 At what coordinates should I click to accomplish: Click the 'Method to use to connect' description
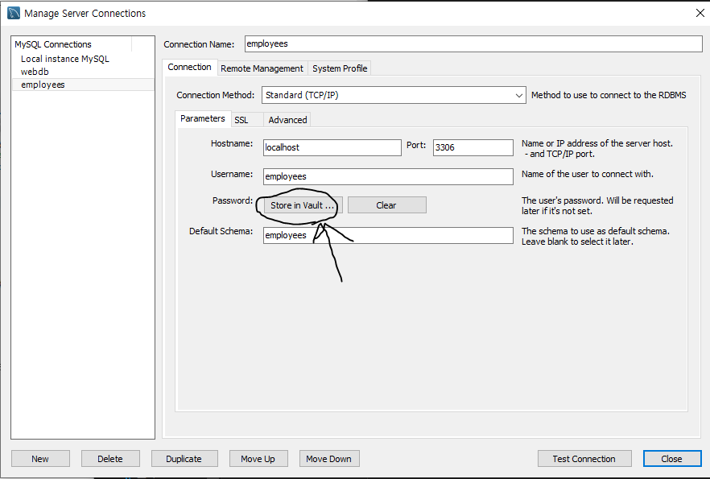609,95
